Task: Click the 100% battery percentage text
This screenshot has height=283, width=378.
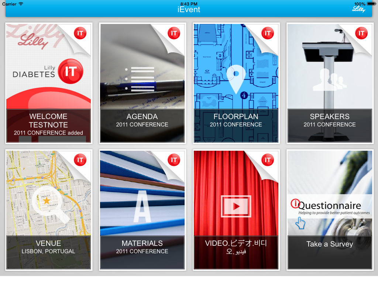Action: 360,4
